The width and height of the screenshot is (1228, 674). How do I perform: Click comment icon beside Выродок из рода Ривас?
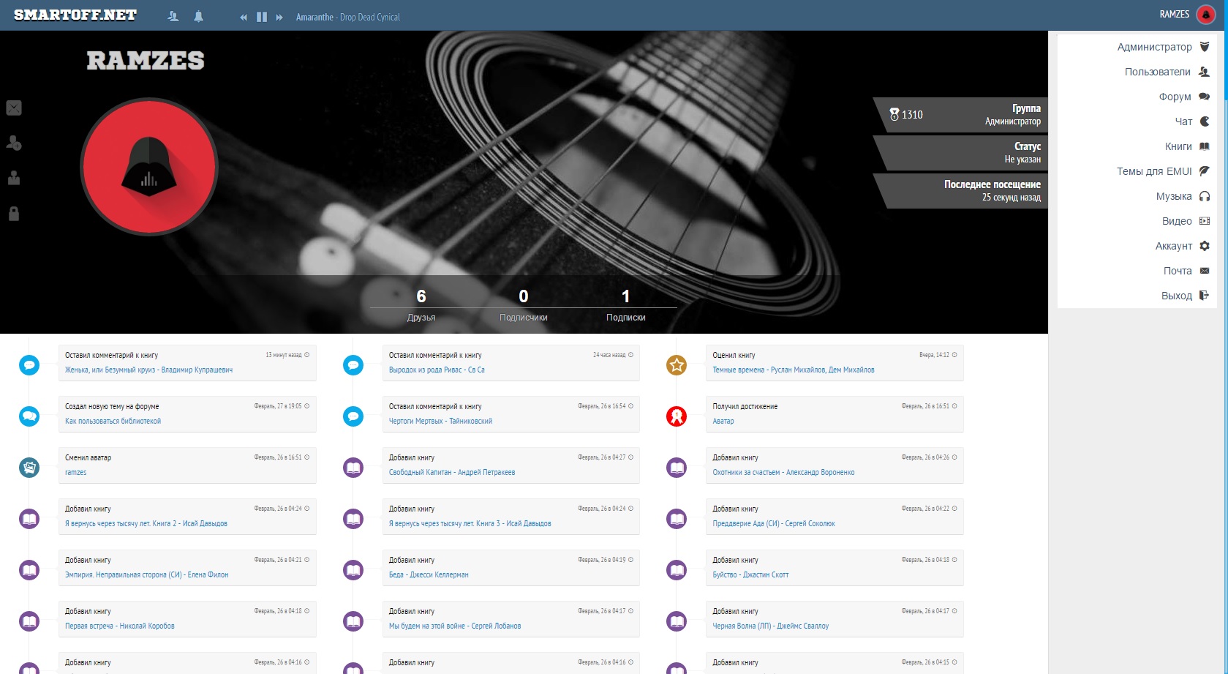coord(353,364)
